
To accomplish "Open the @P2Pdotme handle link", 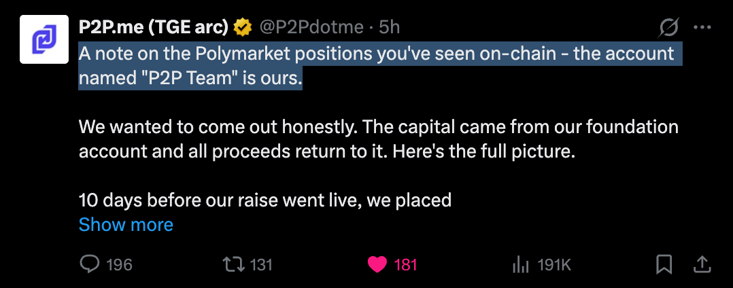I will click(x=310, y=28).
